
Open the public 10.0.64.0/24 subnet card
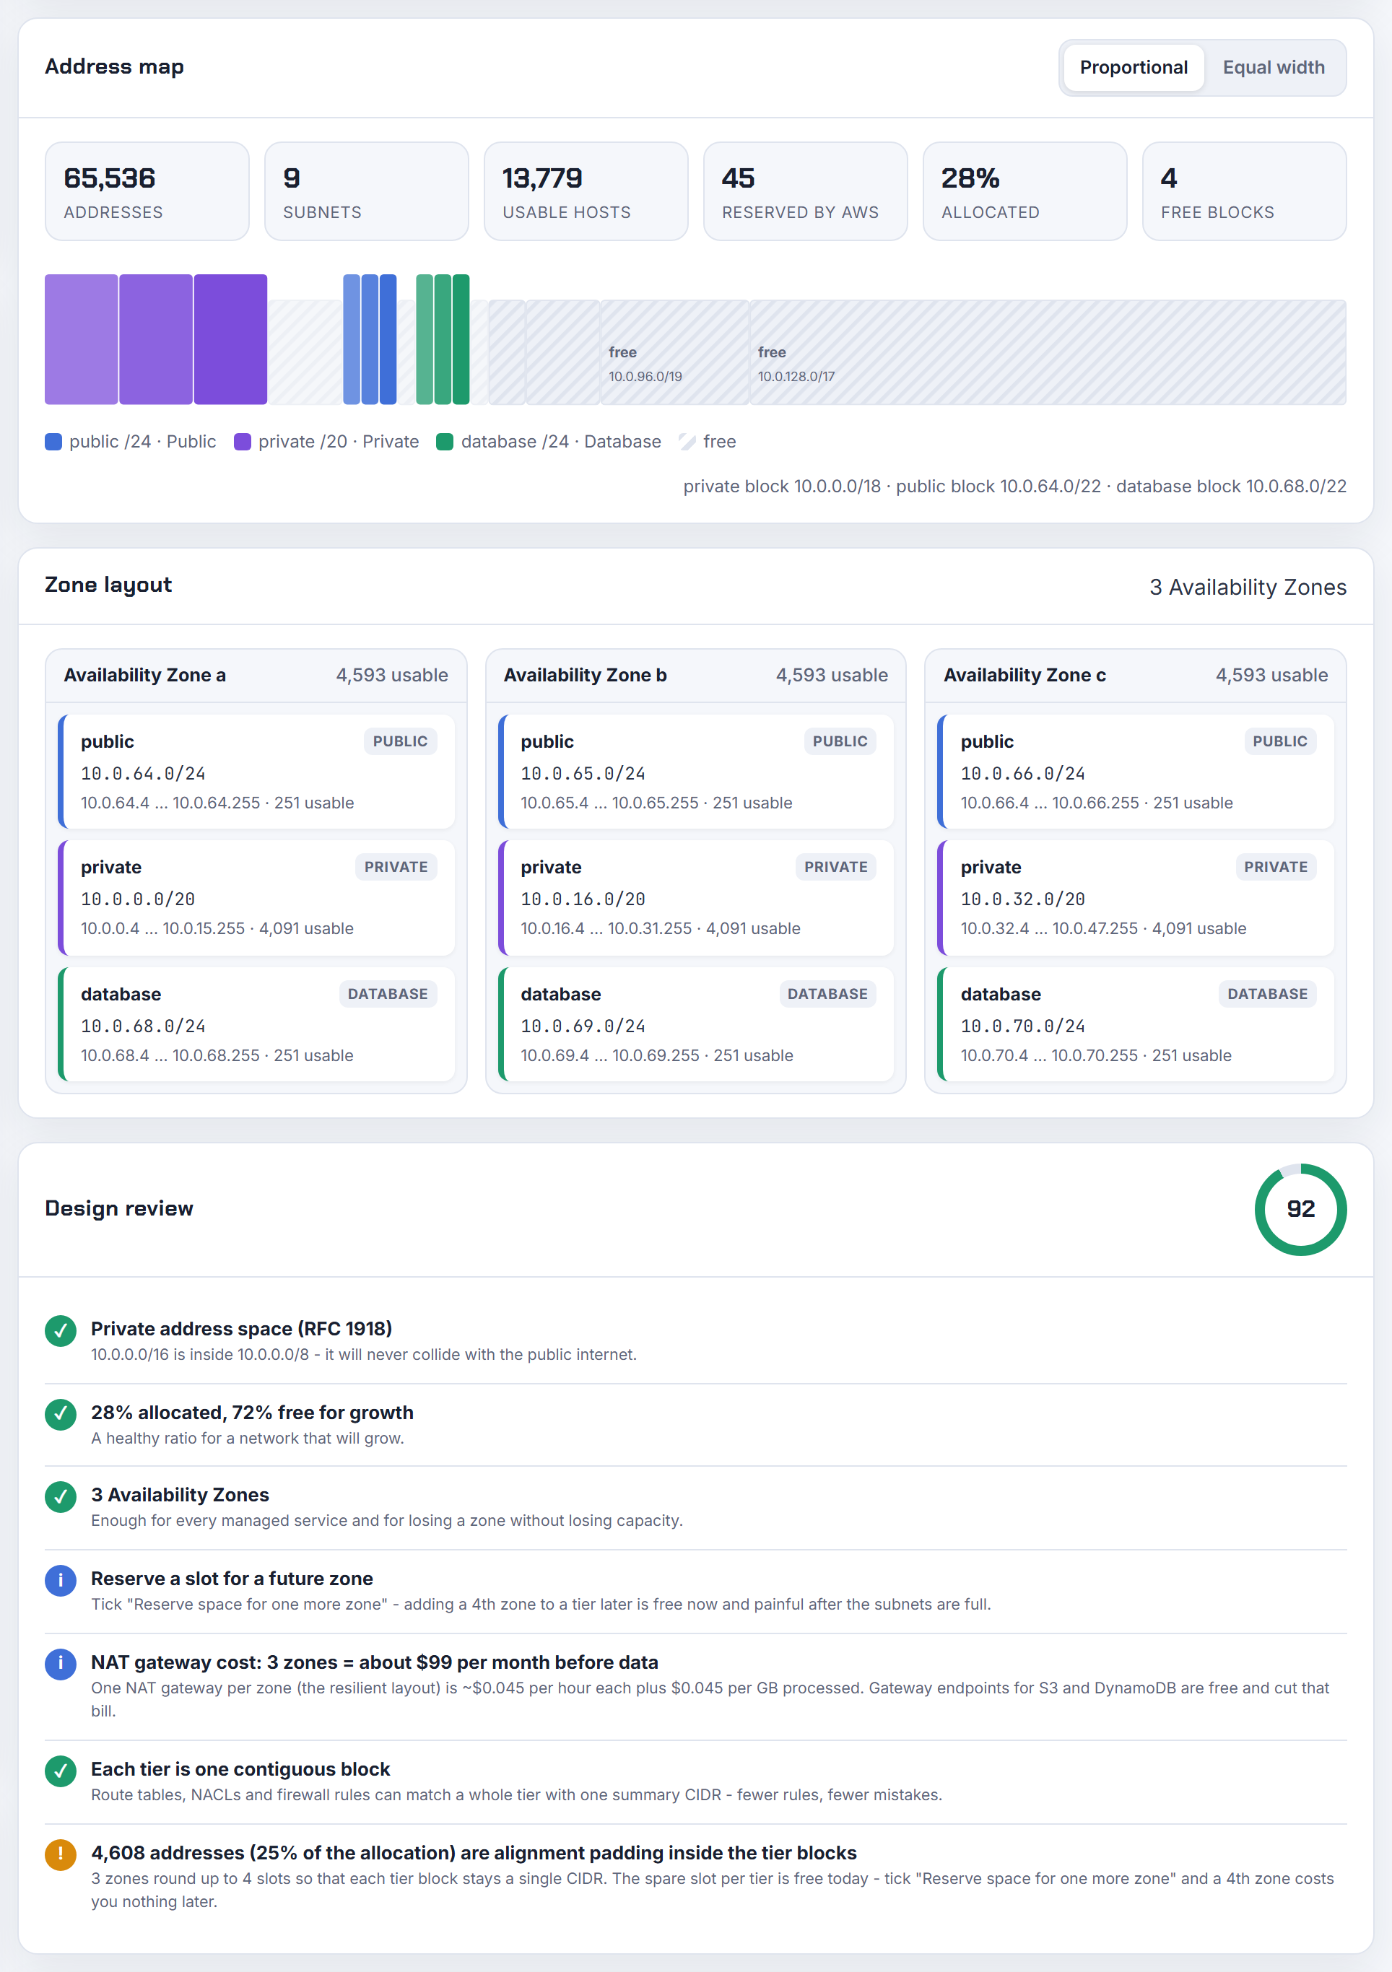click(x=256, y=772)
